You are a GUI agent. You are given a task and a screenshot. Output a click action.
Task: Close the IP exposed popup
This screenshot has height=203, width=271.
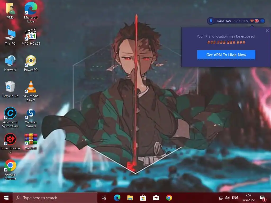[267, 31]
